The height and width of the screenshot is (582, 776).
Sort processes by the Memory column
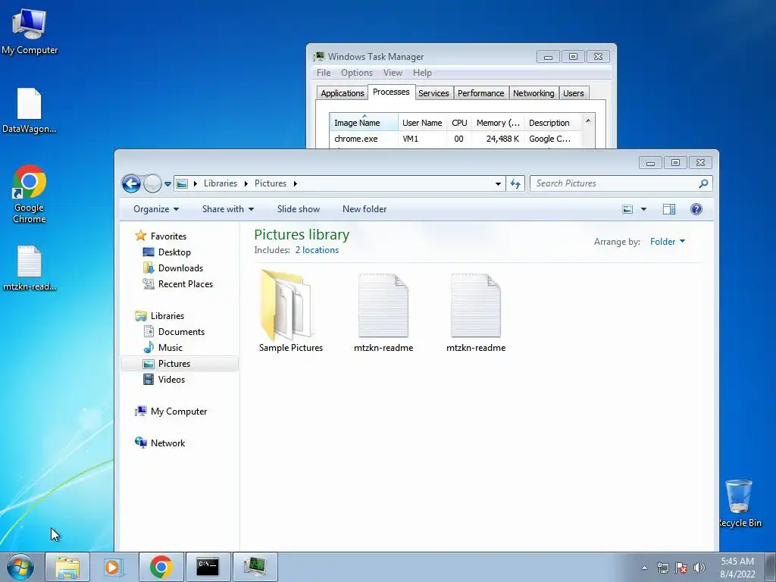498,123
